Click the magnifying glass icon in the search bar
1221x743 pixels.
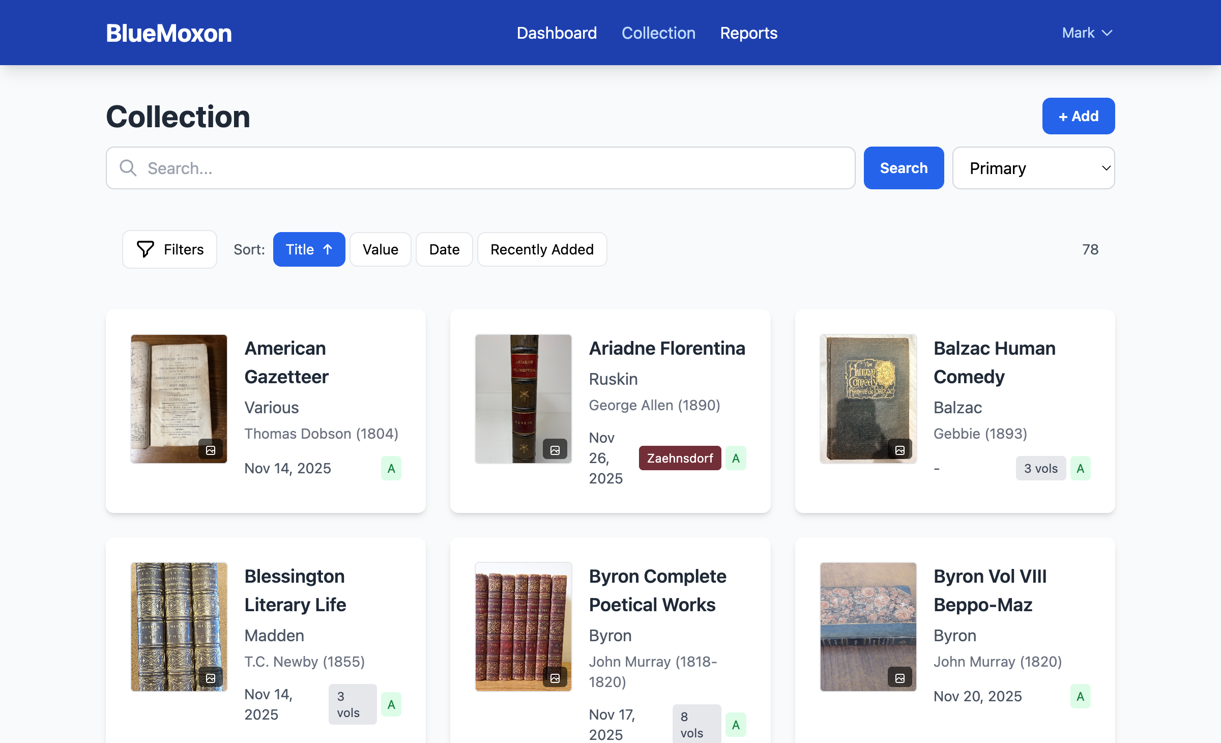128,168
